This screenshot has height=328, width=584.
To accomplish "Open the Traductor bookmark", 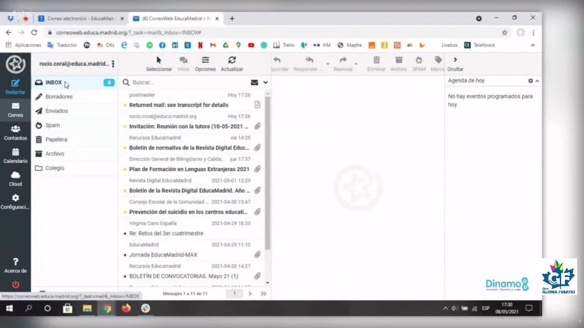I will click(x=62, y=45).
